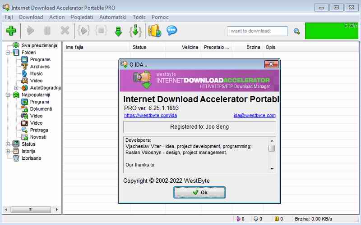Expand the AutoDogradnja tree node
Screen dimensions: 361x225
(16, 88)
